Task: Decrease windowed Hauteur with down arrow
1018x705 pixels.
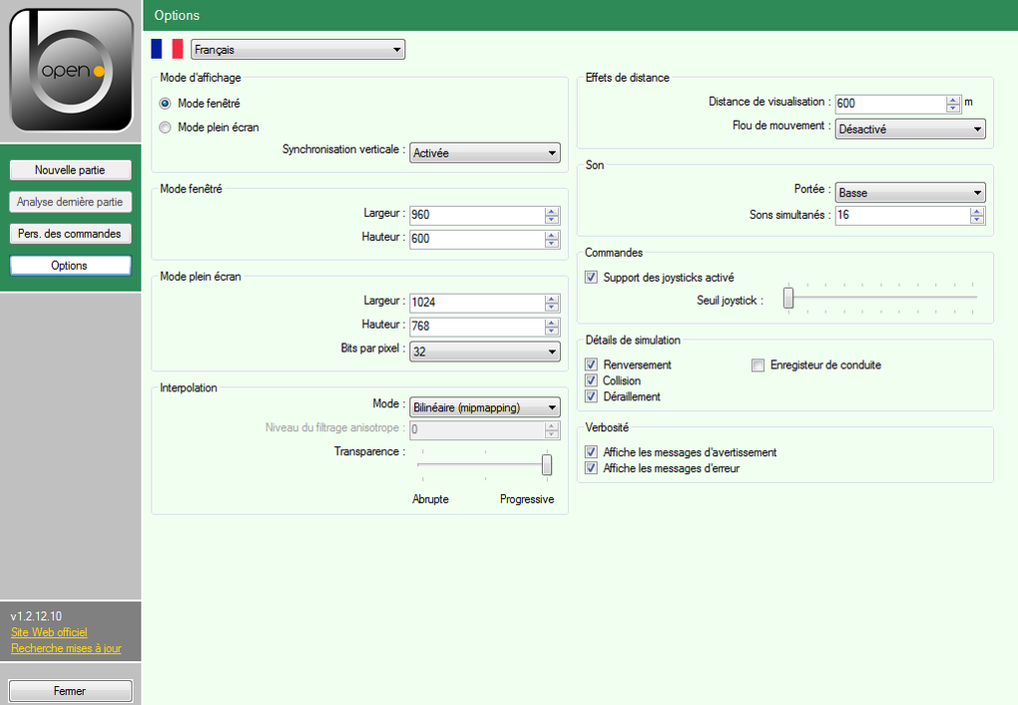Action: point(552,243)
